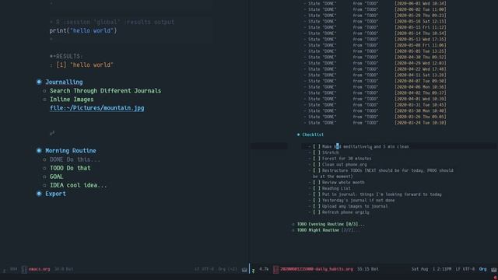Check the 'Make bed meditatively' checkbox
Viewport: 498px width, 280px height.
click(317, 147)
